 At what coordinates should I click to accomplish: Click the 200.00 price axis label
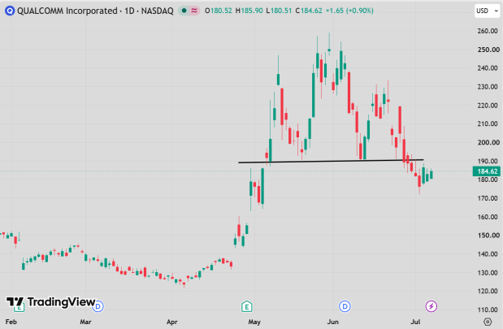coord(488,142)
